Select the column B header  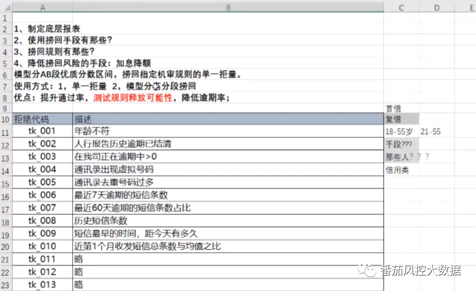(x=228, y=7)
